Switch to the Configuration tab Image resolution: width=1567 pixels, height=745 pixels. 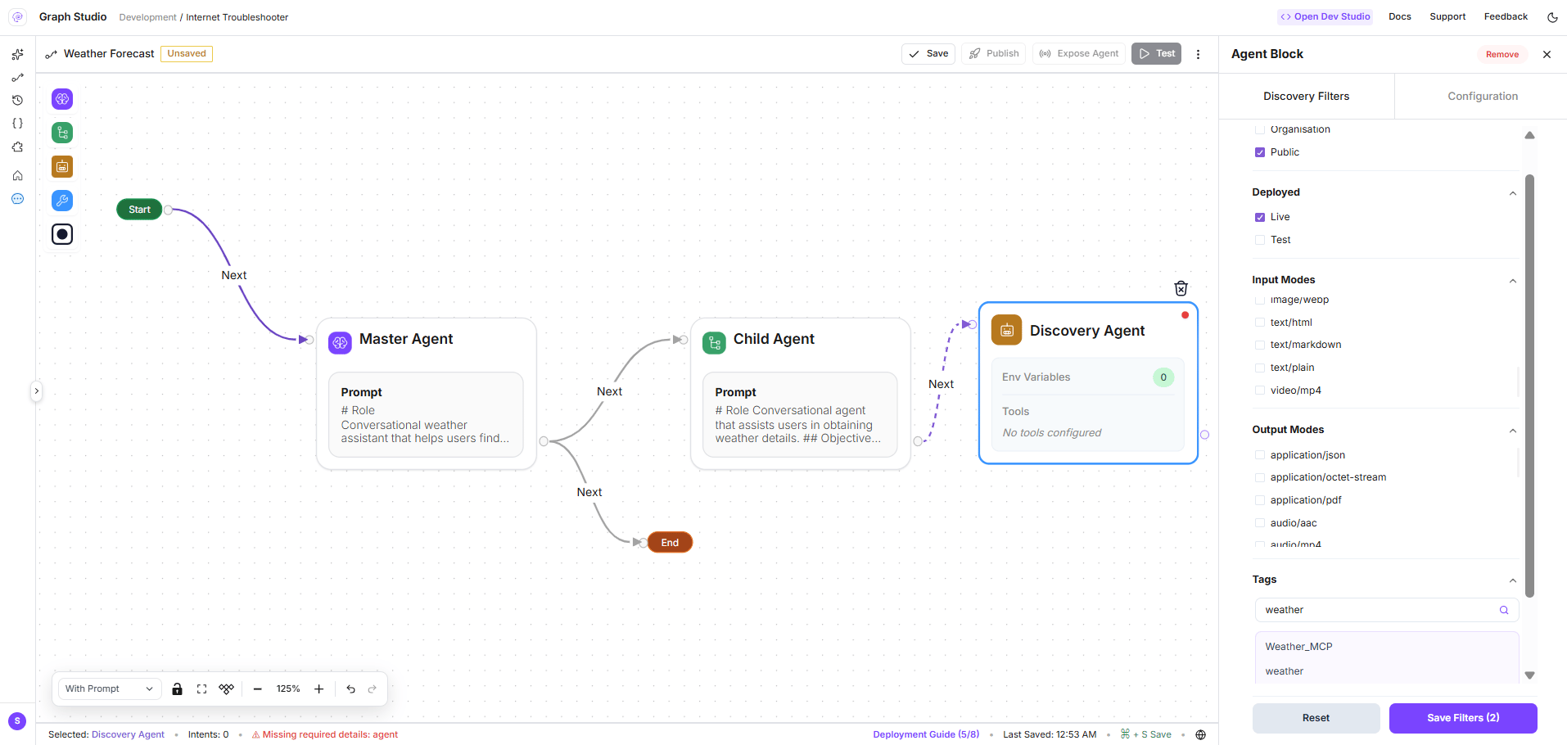pos(1483,97)
